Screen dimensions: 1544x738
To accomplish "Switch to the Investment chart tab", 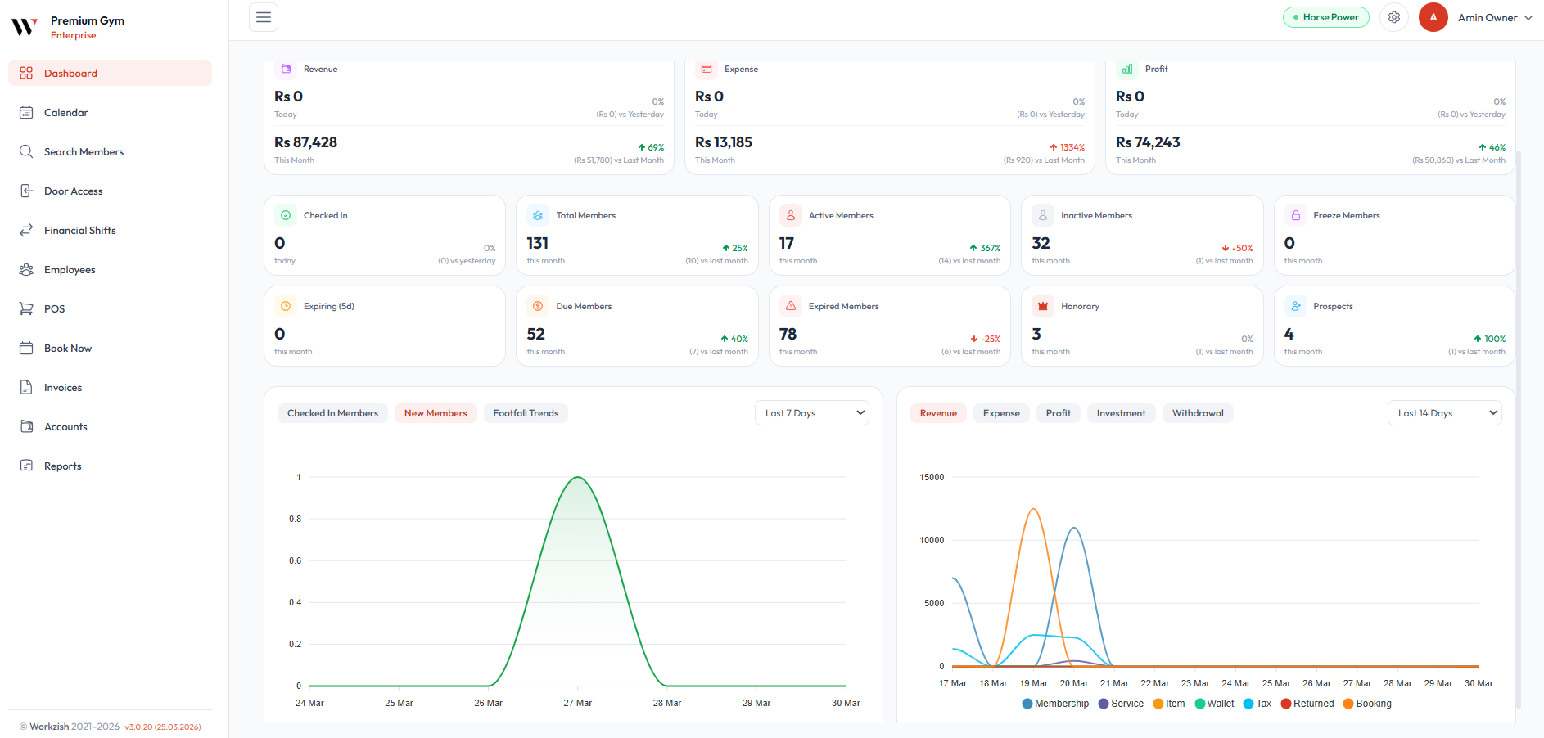I will coord(1122,413).
